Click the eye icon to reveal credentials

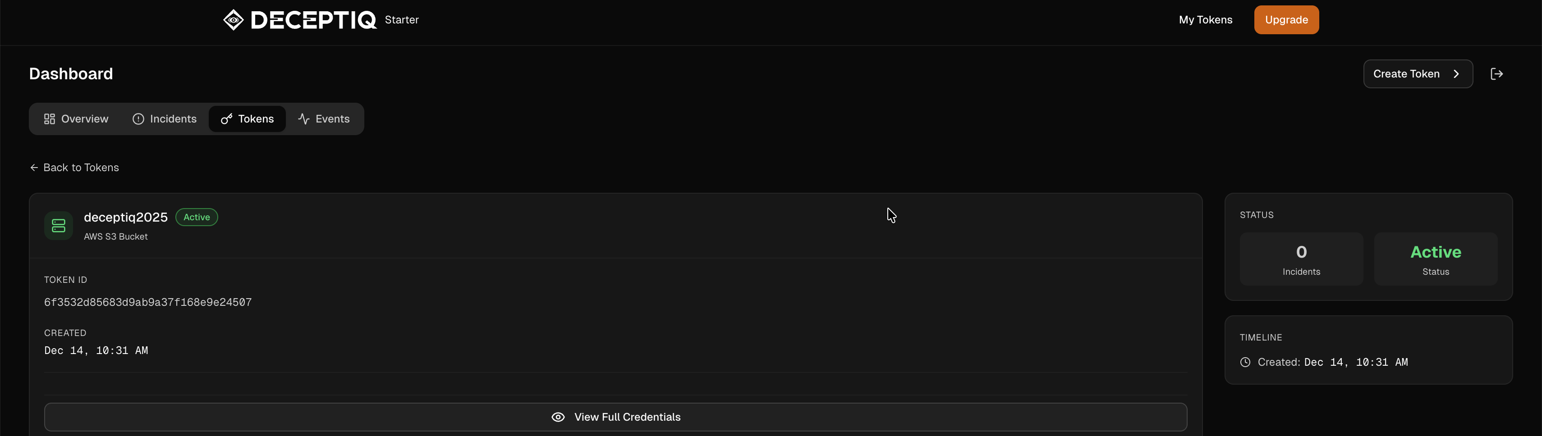(x=558, y=417)
